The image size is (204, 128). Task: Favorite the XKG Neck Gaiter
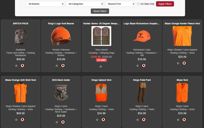point(57,122)
